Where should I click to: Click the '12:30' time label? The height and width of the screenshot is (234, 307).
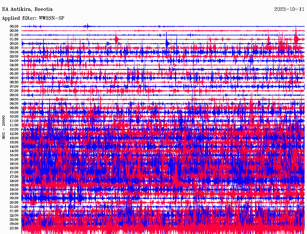14,134
